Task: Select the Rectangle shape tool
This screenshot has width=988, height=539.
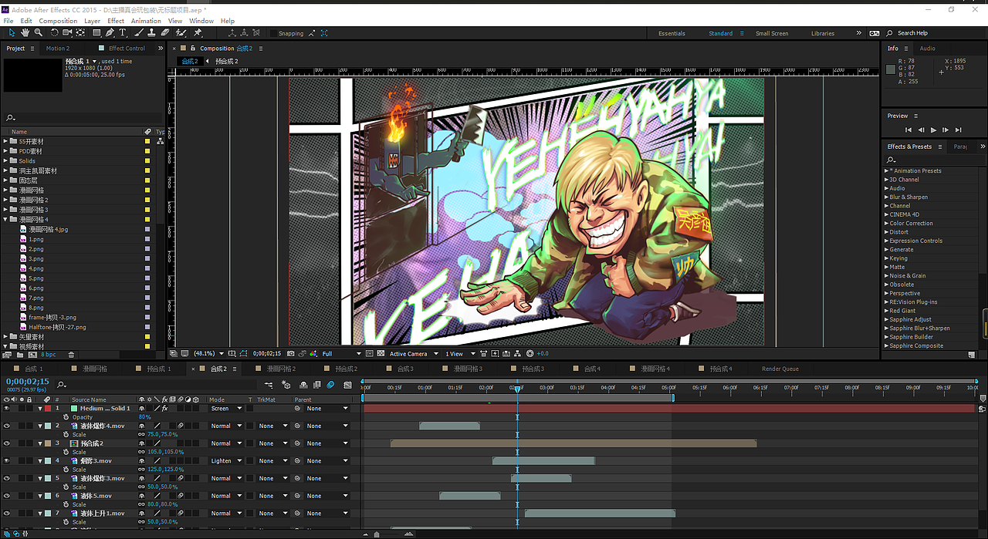Action: (97, 33)
